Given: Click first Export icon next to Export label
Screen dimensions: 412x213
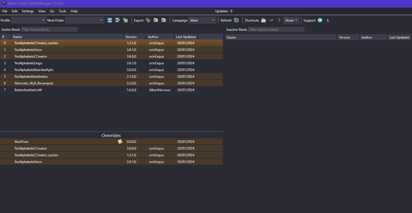Looking at the screenshot, I should point(148,20).
